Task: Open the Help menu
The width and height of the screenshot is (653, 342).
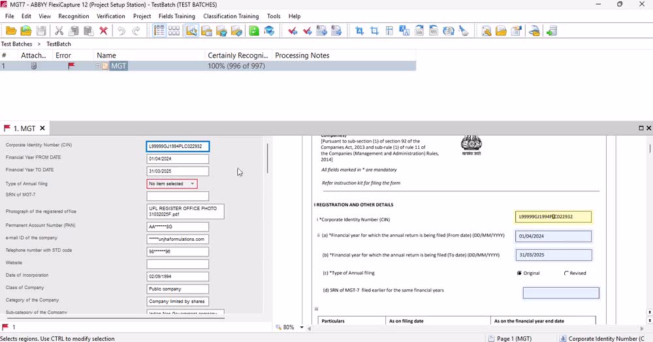Action: coord(295,16)
